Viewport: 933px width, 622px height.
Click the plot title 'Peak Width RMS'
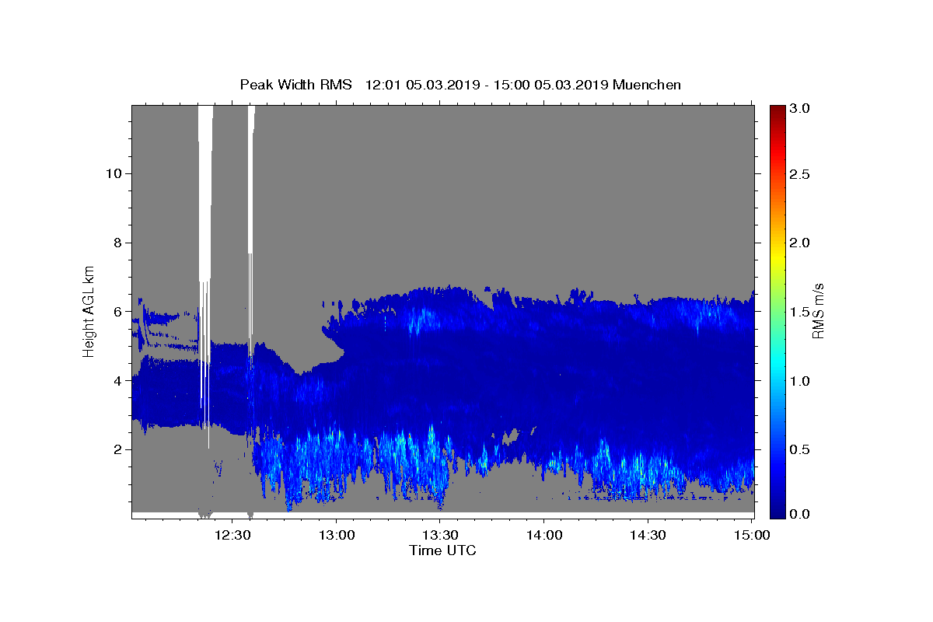point(296,85)
